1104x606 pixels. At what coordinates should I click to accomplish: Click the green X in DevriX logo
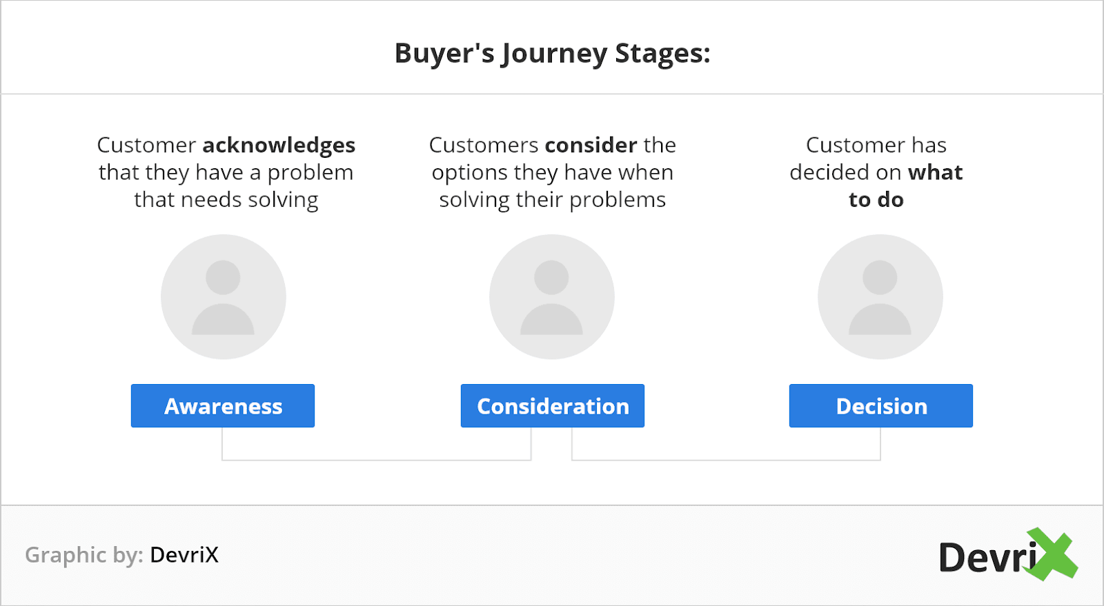tap(1051, 554)
